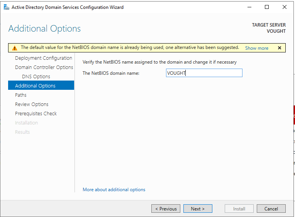Click the 'VOUGHT' server name text
Screen dimensions: 295x217
coord(276,31)
